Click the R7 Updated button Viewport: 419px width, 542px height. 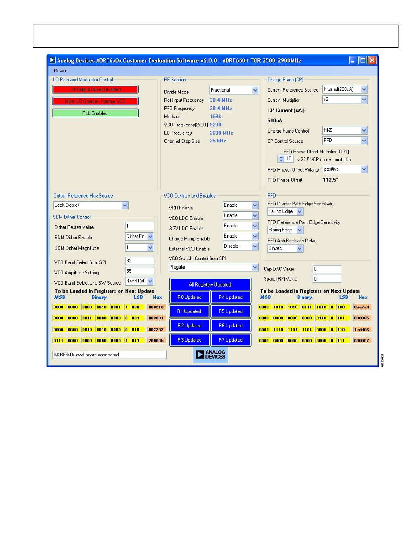[x=230, y=340]
